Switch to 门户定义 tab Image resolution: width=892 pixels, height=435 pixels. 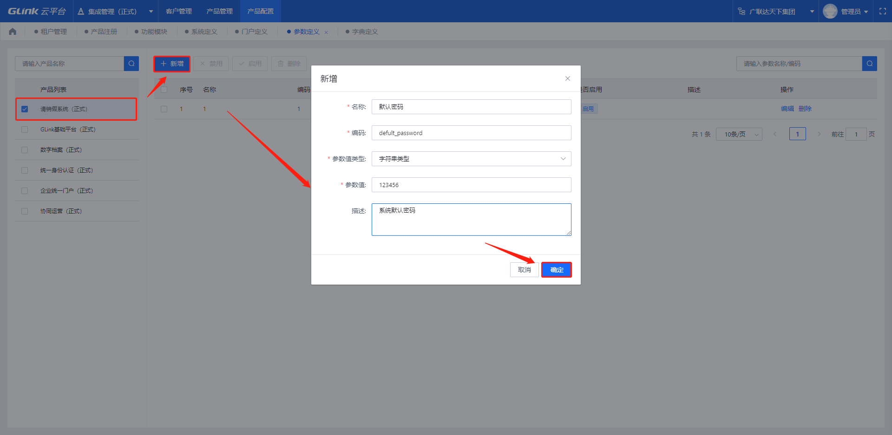coord(251,32)
